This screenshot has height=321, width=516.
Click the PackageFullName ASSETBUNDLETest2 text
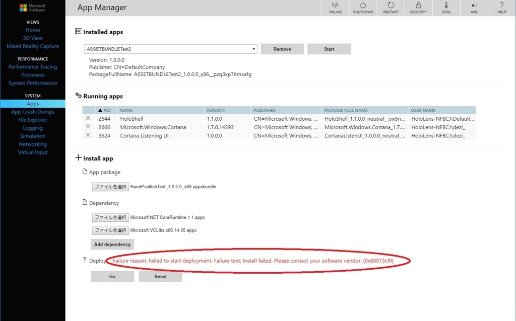170,74
